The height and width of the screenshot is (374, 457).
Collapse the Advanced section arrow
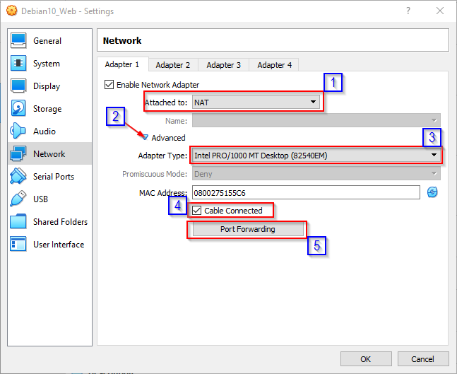pyautogui.click(x=146, y=138)
